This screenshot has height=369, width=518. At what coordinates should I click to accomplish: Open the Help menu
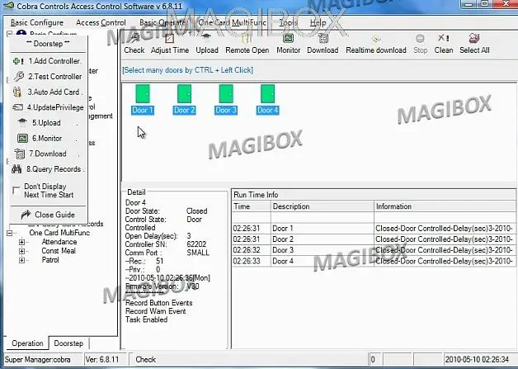318,23
